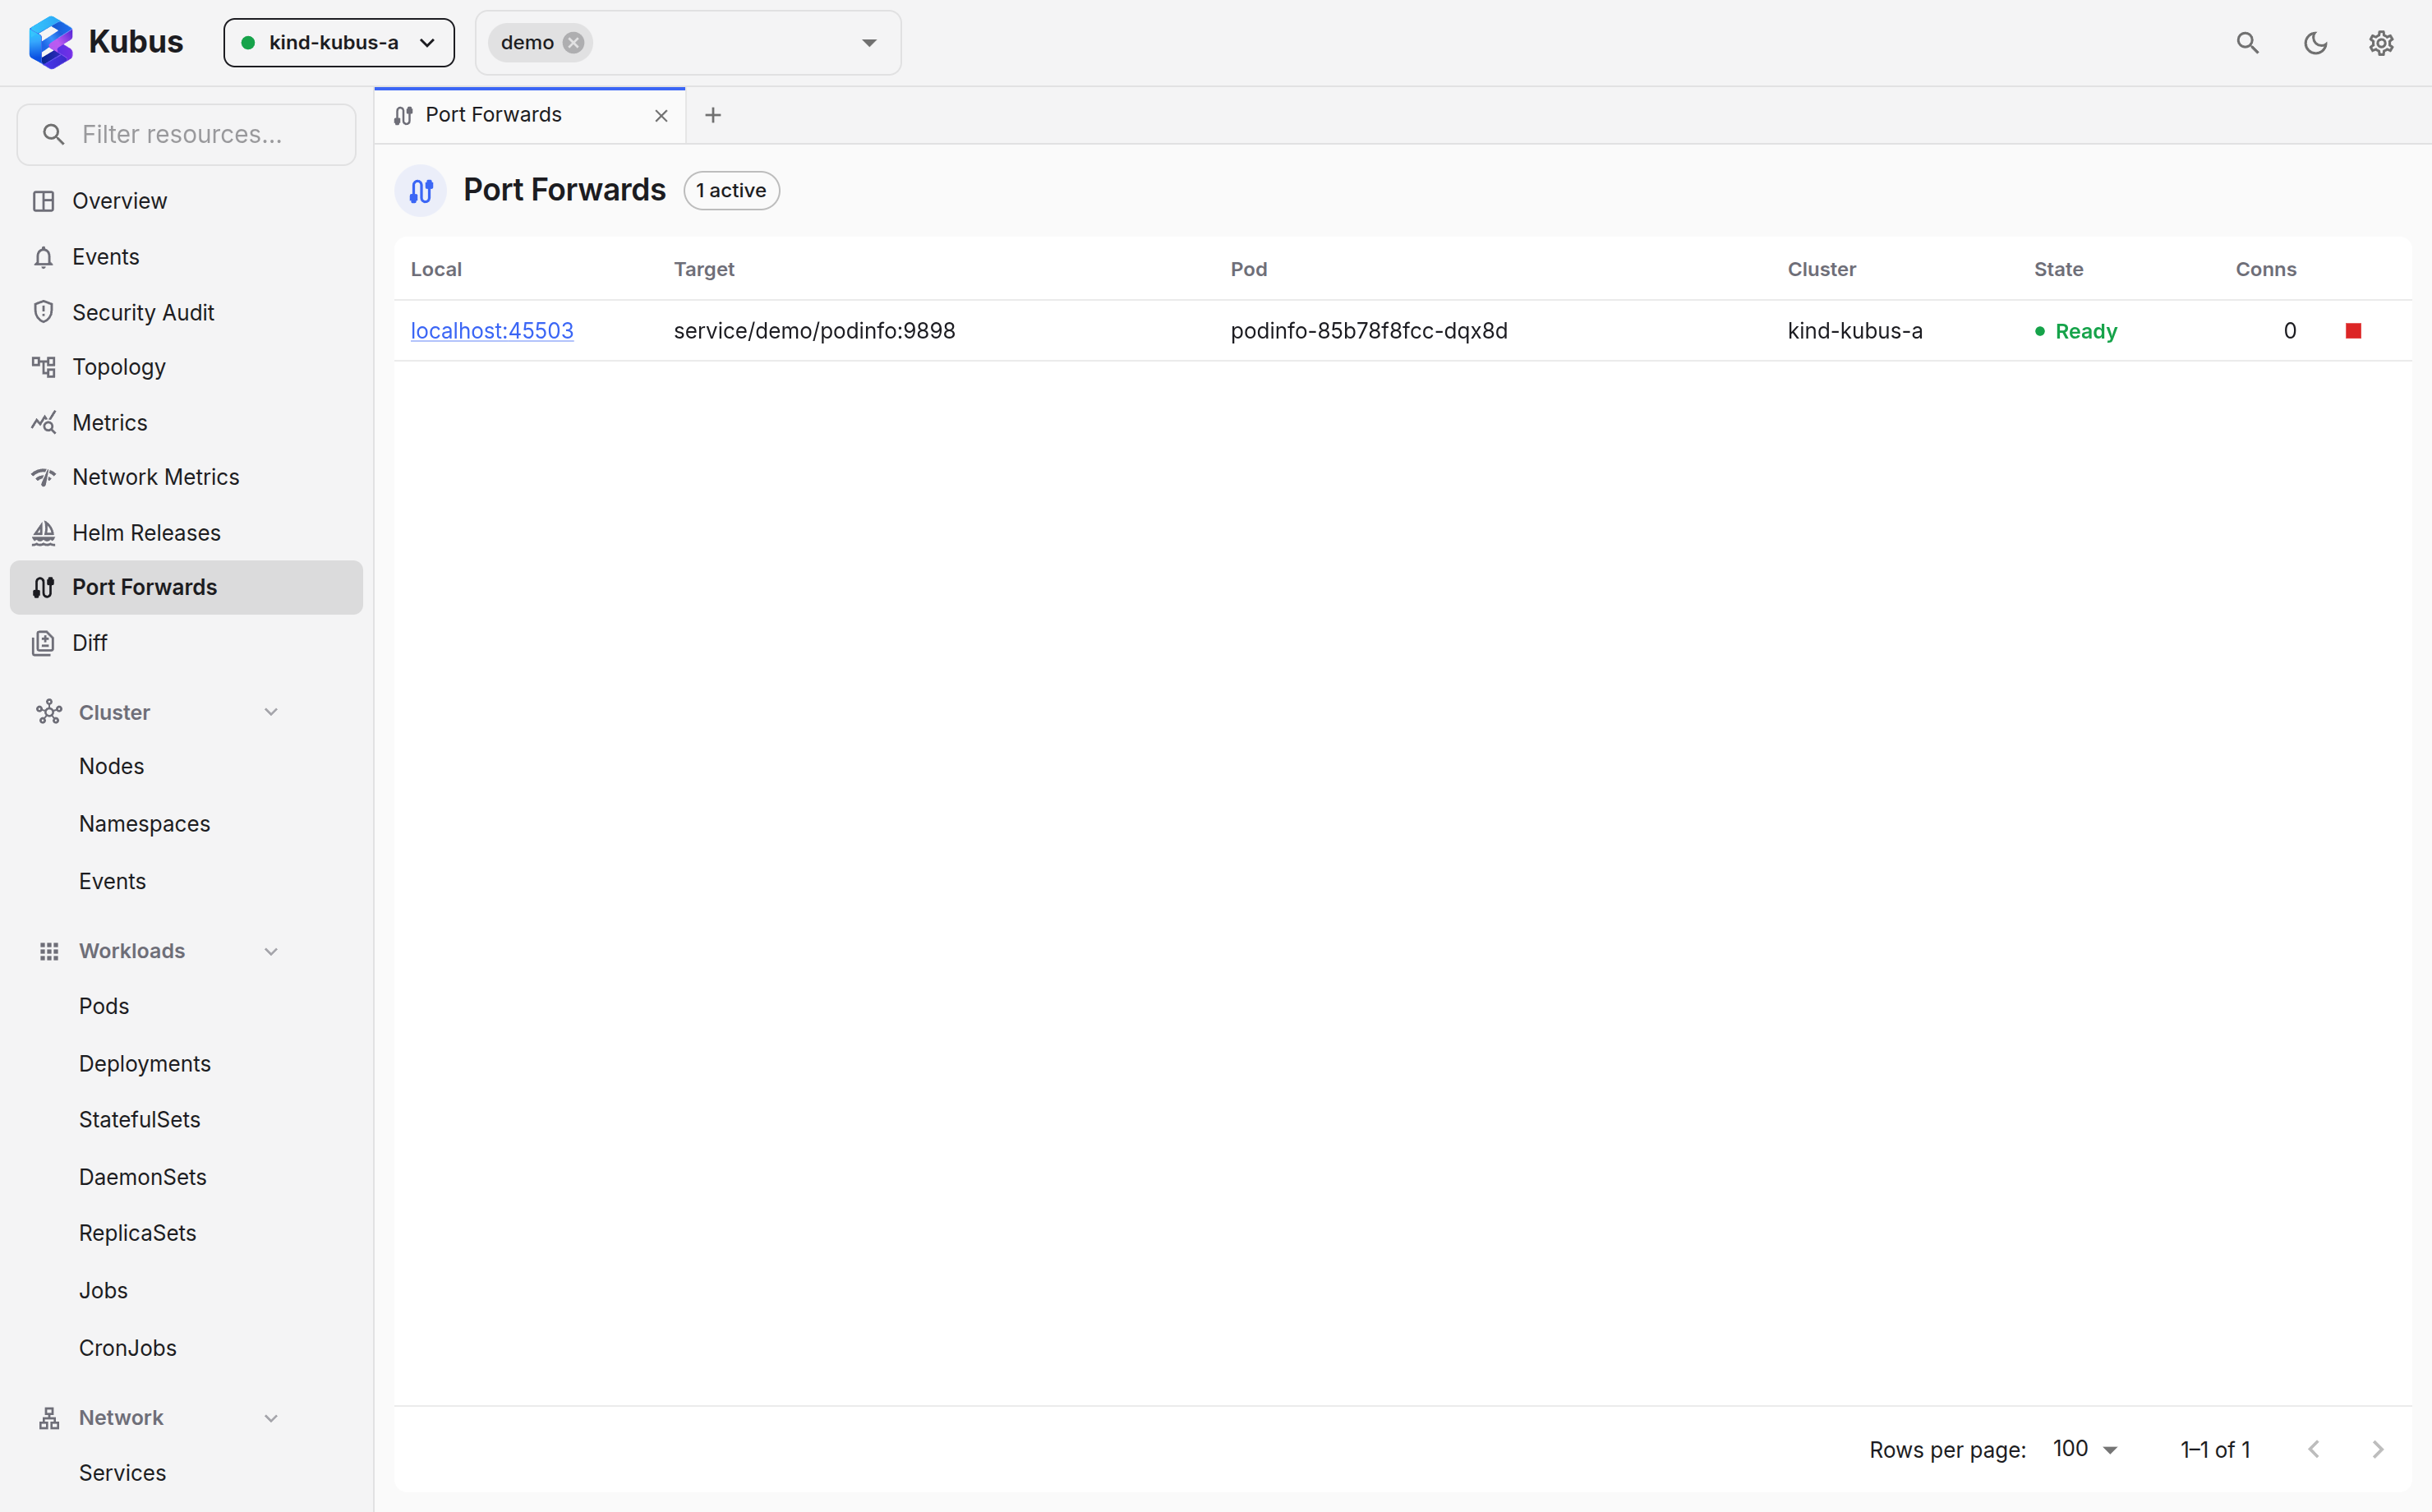Close the Port Forwards tab

pos(661,116)
